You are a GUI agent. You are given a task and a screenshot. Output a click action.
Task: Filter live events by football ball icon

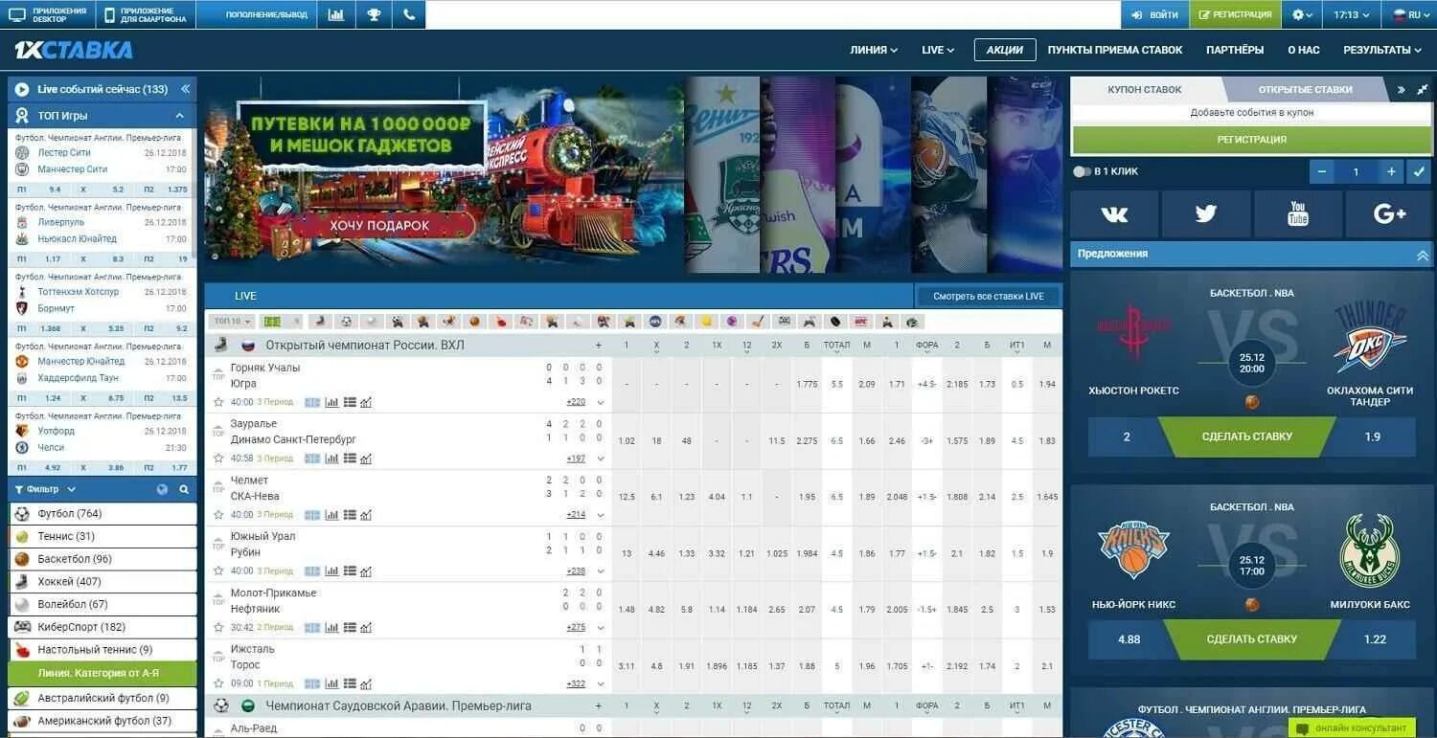346,322
